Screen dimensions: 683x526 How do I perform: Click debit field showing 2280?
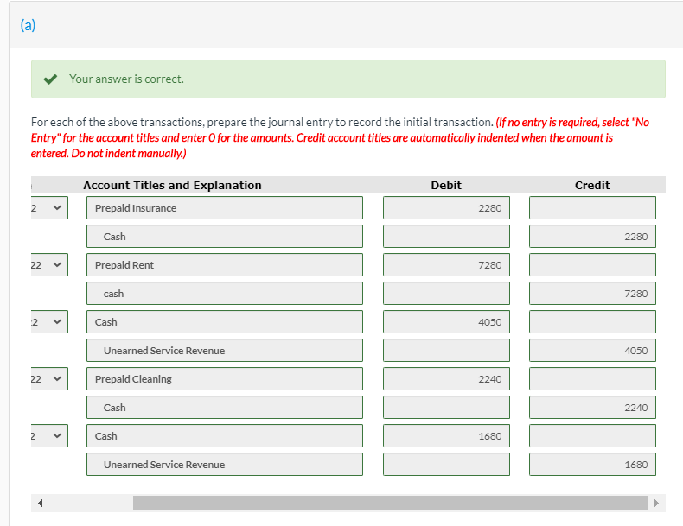click(446, 208)
